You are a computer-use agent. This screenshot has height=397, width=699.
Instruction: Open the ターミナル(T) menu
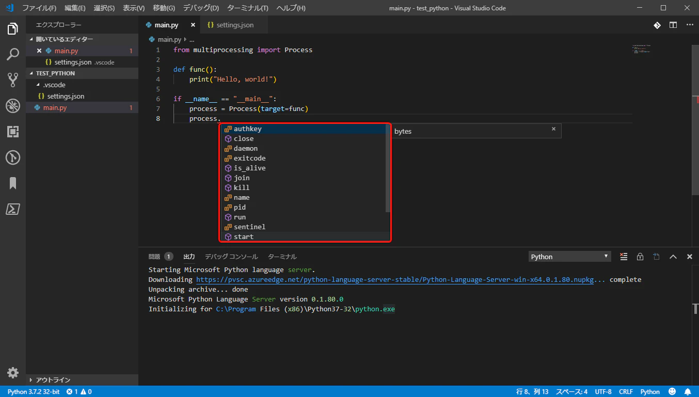(x=248, y=8)
